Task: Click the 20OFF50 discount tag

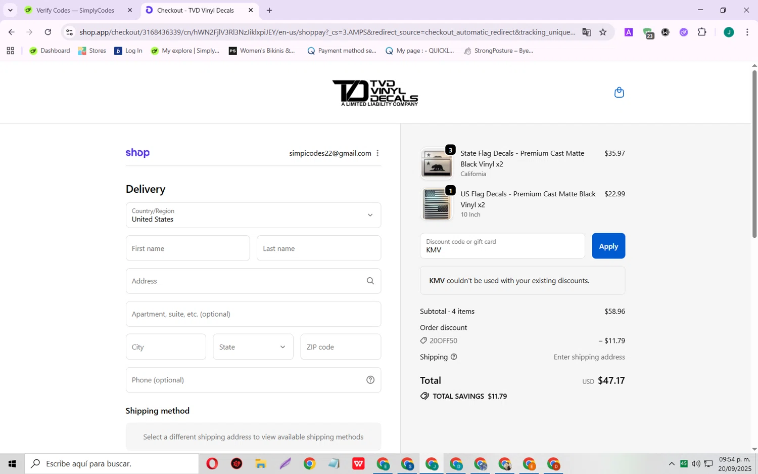Action: tap(439, 341)
